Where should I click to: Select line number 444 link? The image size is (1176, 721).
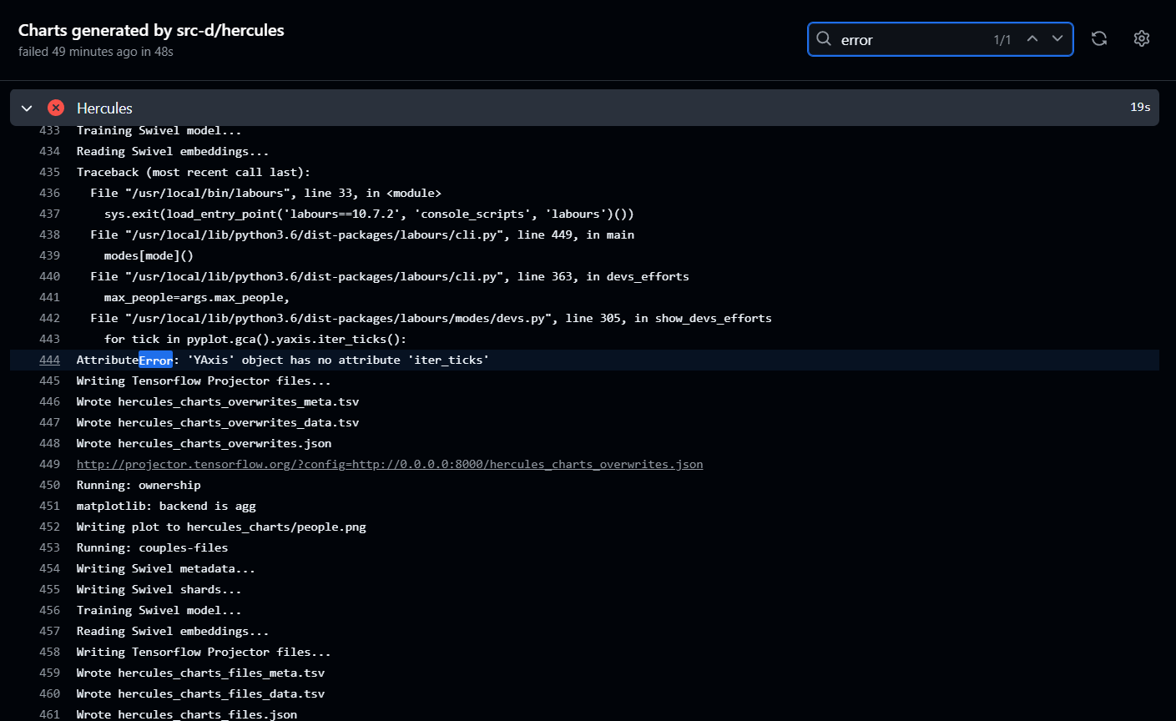pyautogui.click(x=49, y=360)
